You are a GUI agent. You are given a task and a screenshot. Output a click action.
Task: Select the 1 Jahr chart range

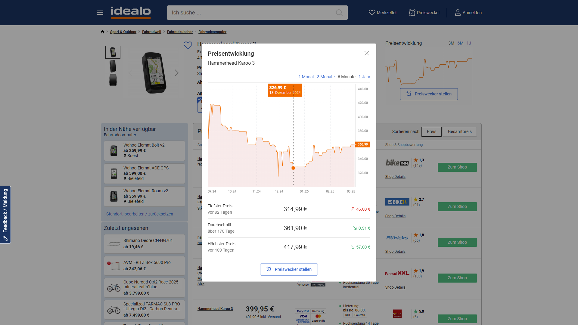pyautogui.click(x=364, y=77)
